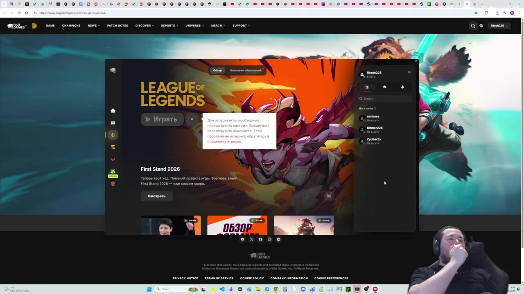The height and width of the screenshot is (294, 524).
Task: Open the COMPANY INFORMATION footer link
Action: (289, 278)
